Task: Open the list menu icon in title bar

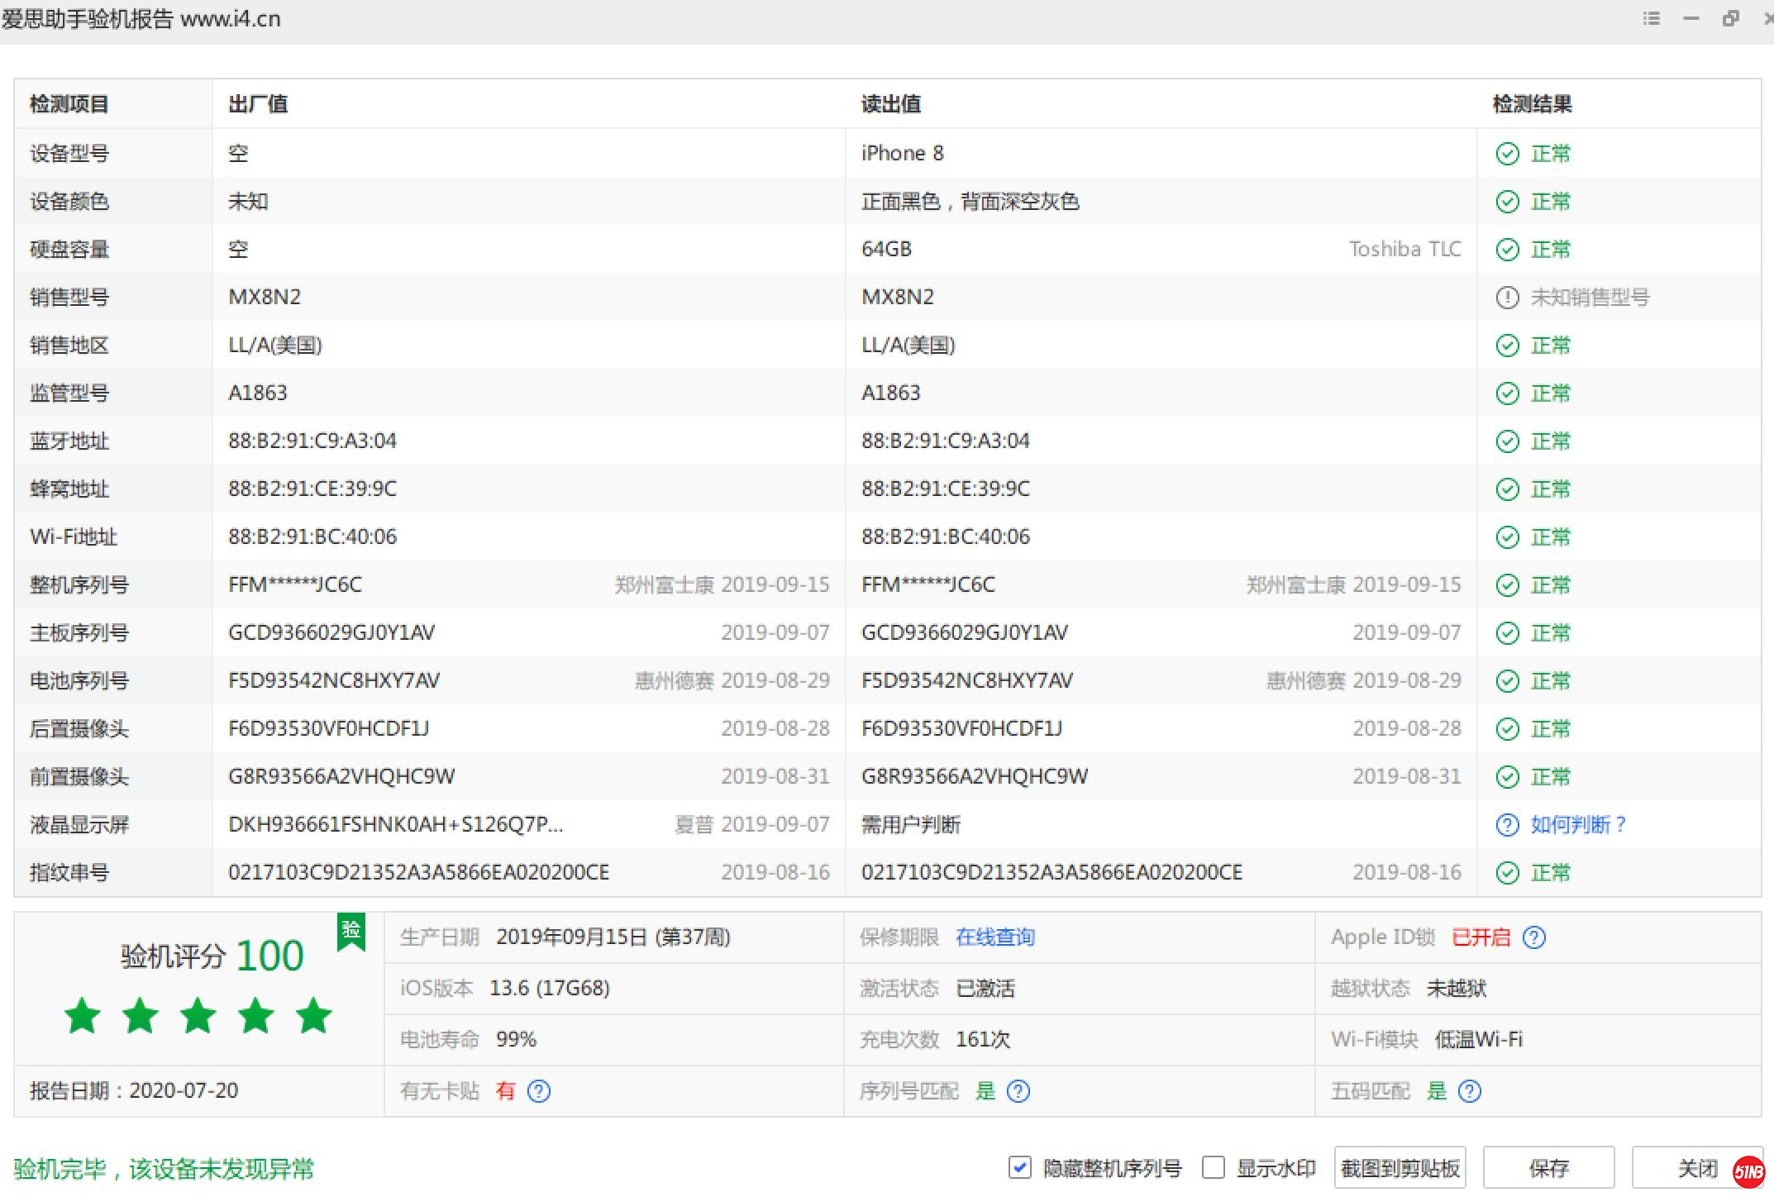Action: [x=1651, y=18]
